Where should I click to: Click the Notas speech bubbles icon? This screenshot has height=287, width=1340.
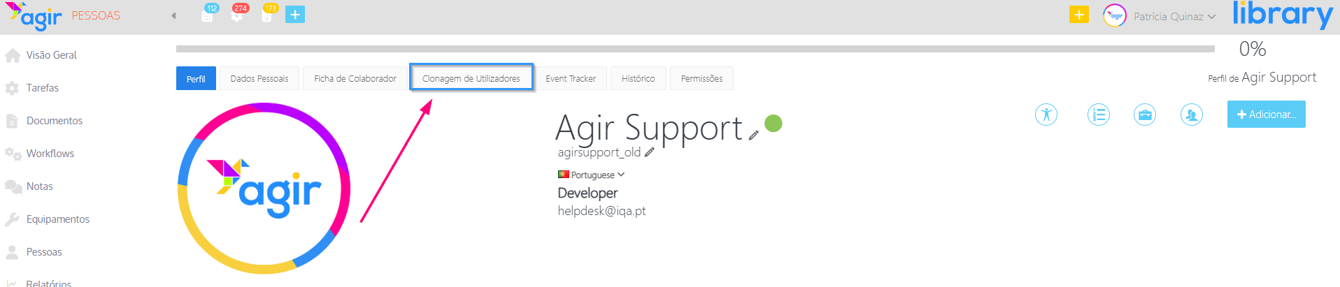(x=13, y=186)
